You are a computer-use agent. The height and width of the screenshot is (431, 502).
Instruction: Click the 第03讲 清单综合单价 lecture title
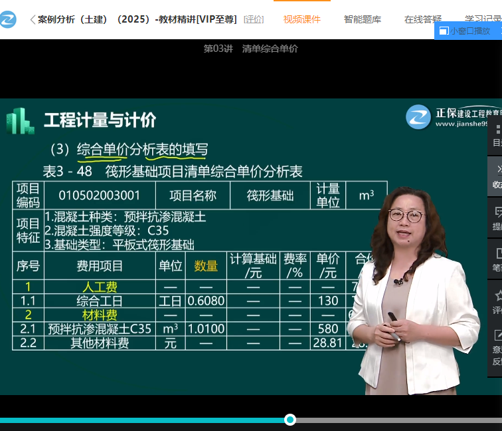[x=250, y=49]
